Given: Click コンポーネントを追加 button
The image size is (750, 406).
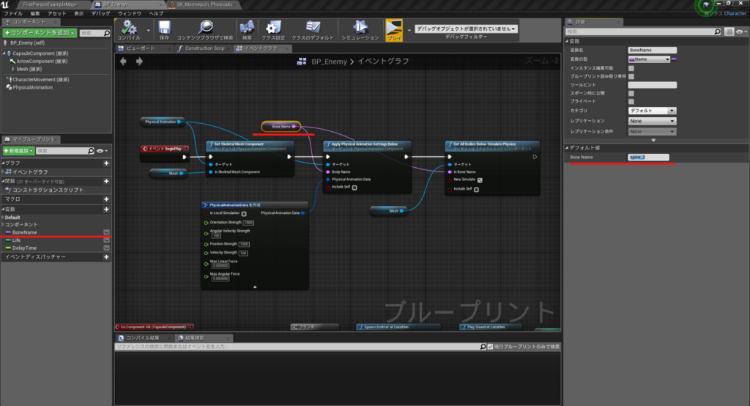Looking at the screenshot, I should point(40,33).
